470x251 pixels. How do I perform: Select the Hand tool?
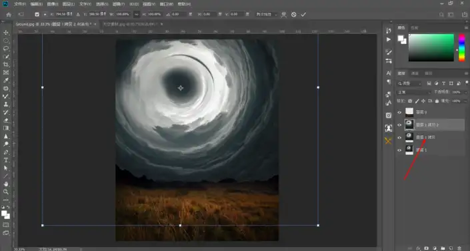point(6,184)
